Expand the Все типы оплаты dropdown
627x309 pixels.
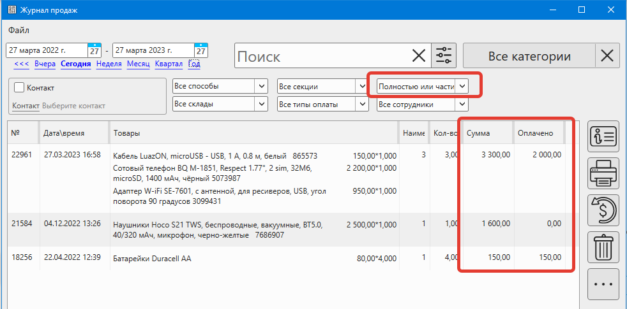coord(326,104)
